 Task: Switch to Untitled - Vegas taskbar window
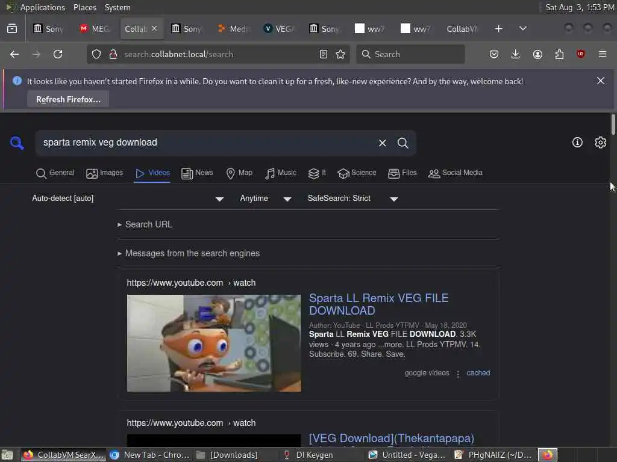(x=407, y=455)
